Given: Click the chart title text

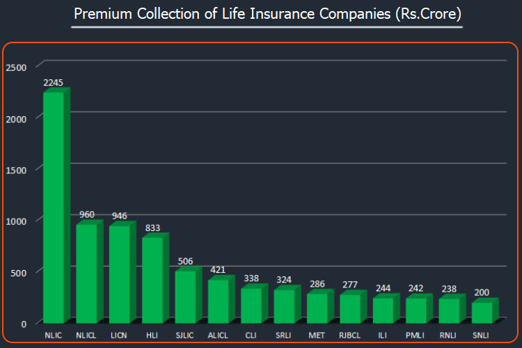Looking at the screenshot, I should tap(267, 14).
